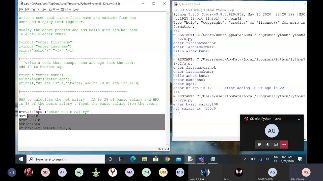The image size is (323, 181).
Task: Minimize the Teams call mini window
Action: coord(299,119)
